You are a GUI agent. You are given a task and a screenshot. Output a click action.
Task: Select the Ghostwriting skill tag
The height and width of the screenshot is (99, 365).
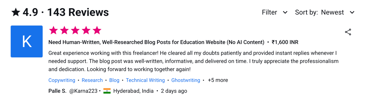pyautogui.click(x=186, y=80)
